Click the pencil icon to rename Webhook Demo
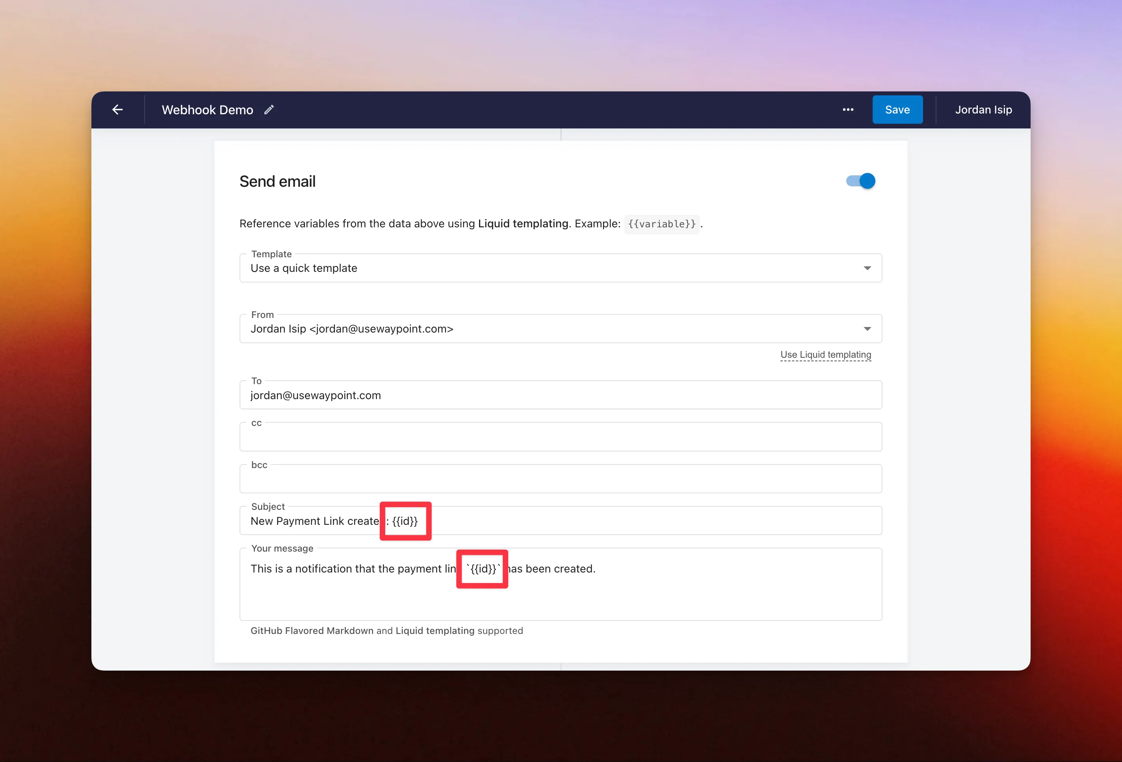Screen dimensions: 1122x762 click(269, 110)
